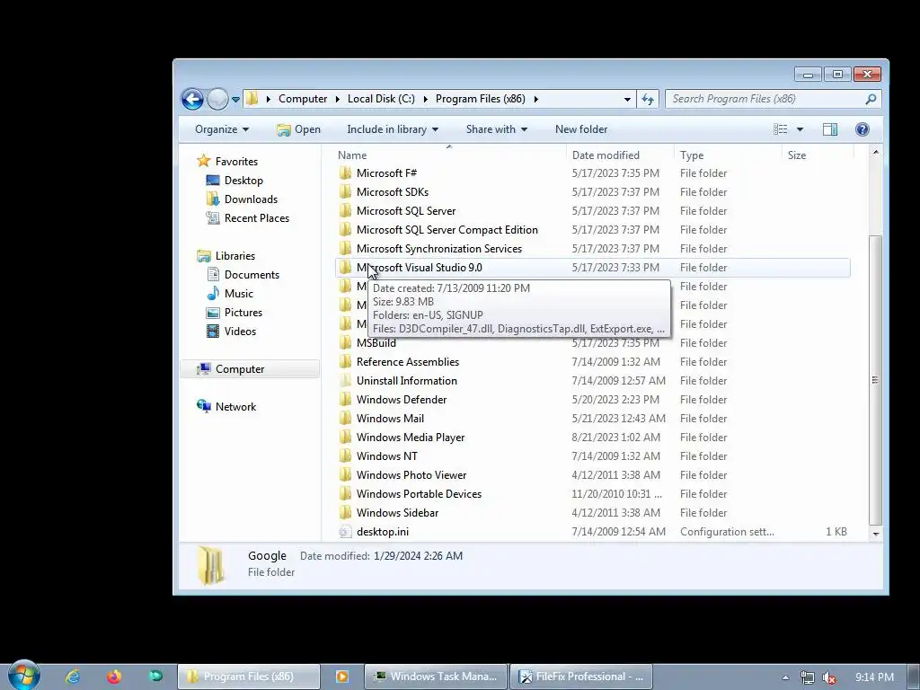Click the Windows Start orb

[24, 676]
